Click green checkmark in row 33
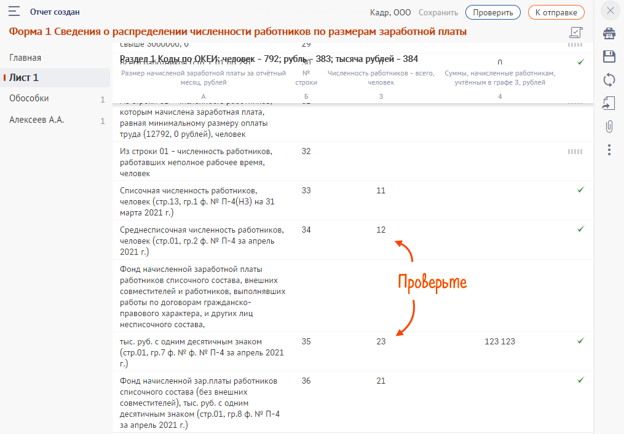624x434 pixels. tap(580, 190)
